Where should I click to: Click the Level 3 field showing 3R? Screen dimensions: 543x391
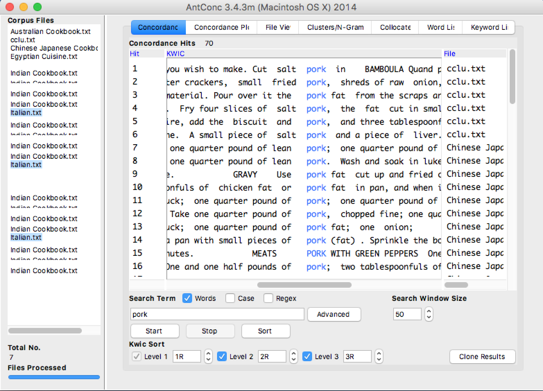pos(357,356)
